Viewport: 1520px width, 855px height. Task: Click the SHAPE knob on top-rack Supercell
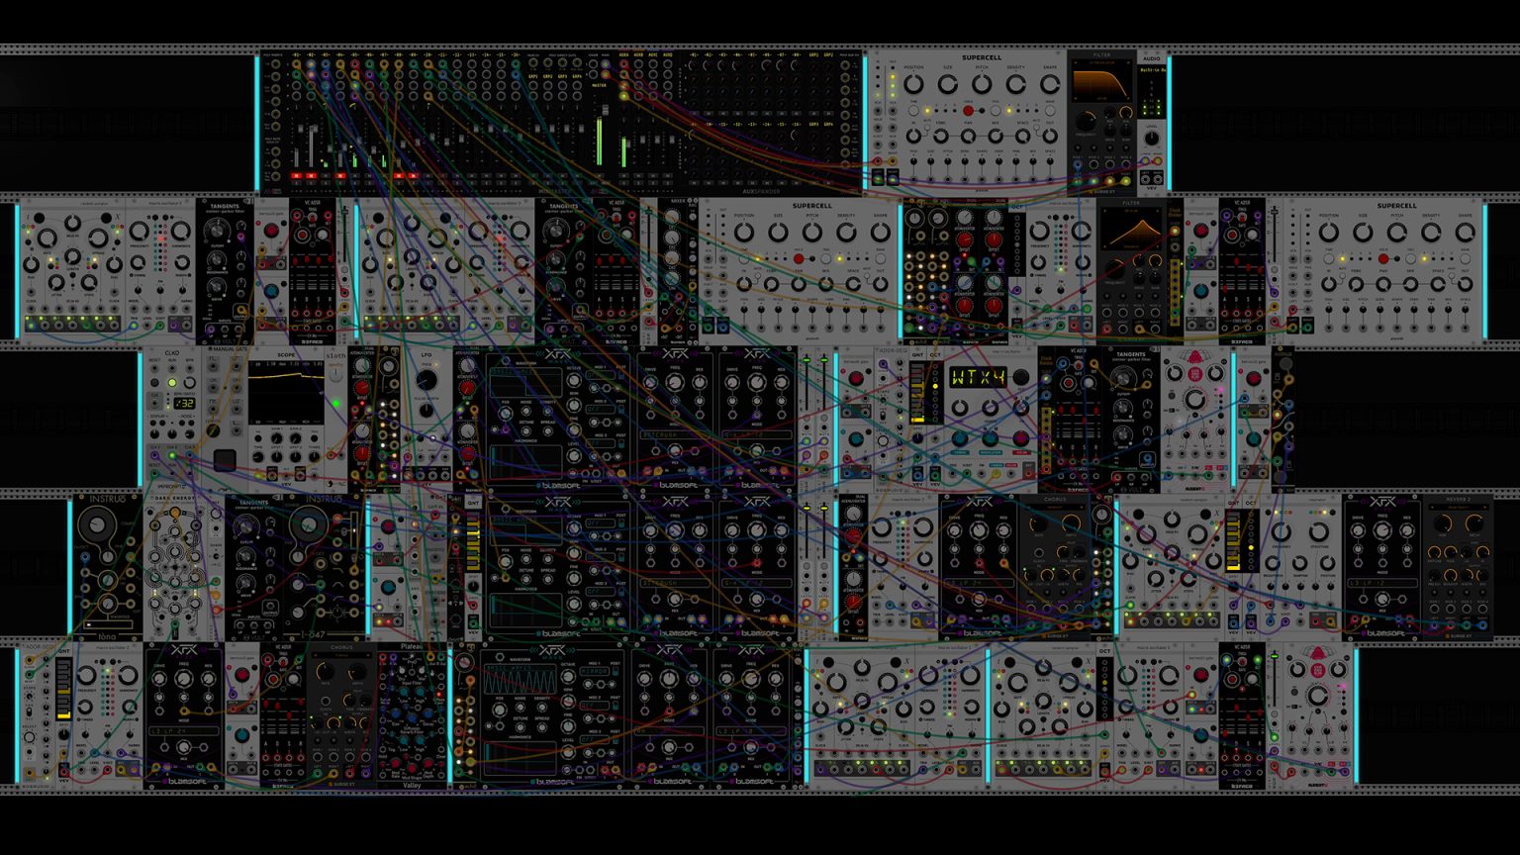(x=1050, y=84)
